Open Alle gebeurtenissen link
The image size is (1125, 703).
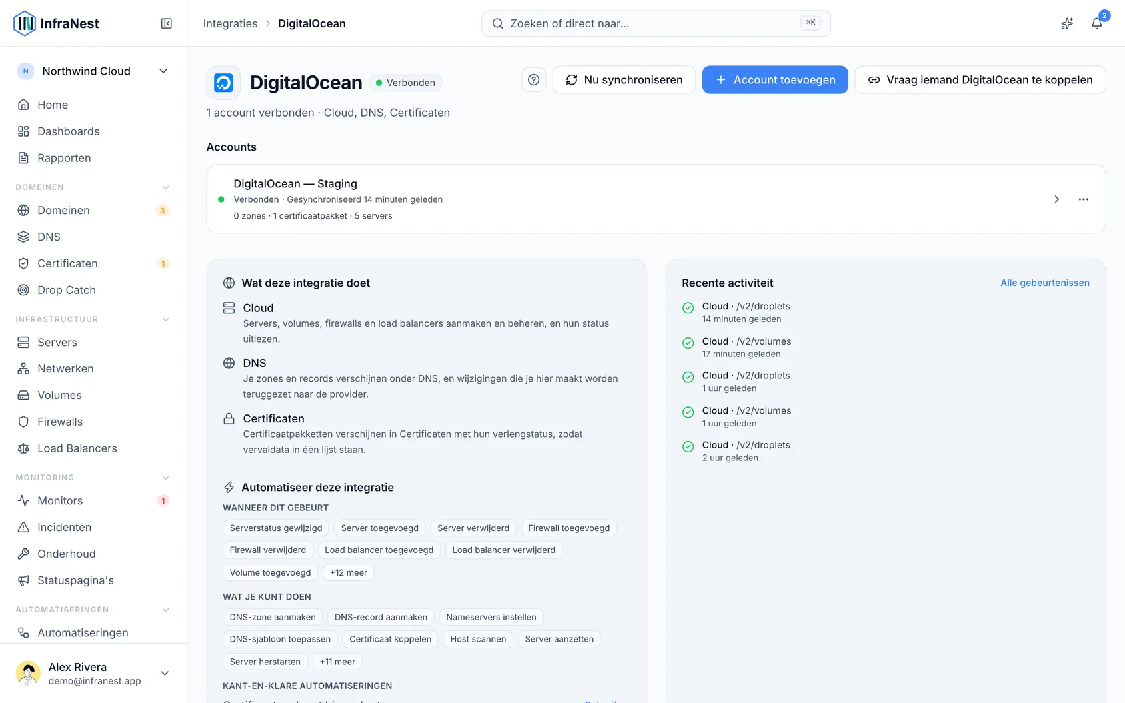(1045, 283)
